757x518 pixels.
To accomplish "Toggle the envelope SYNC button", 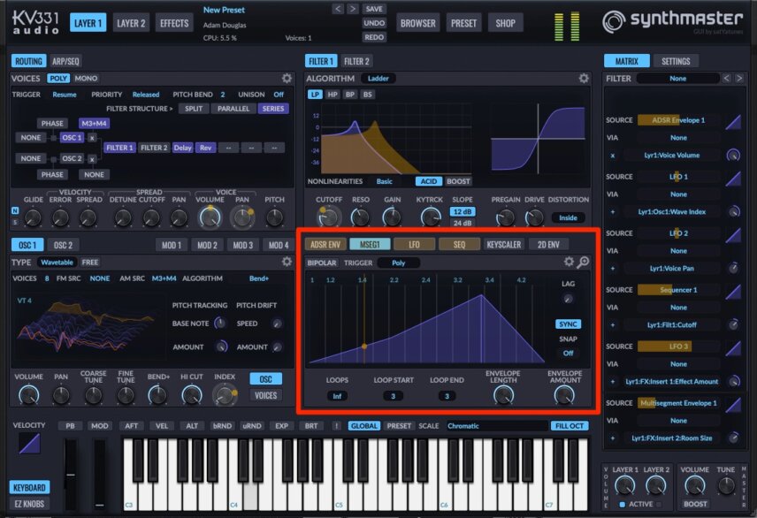I will (x=569, y=324).
